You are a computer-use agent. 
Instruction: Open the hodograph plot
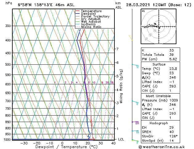(x=159, y=26)
